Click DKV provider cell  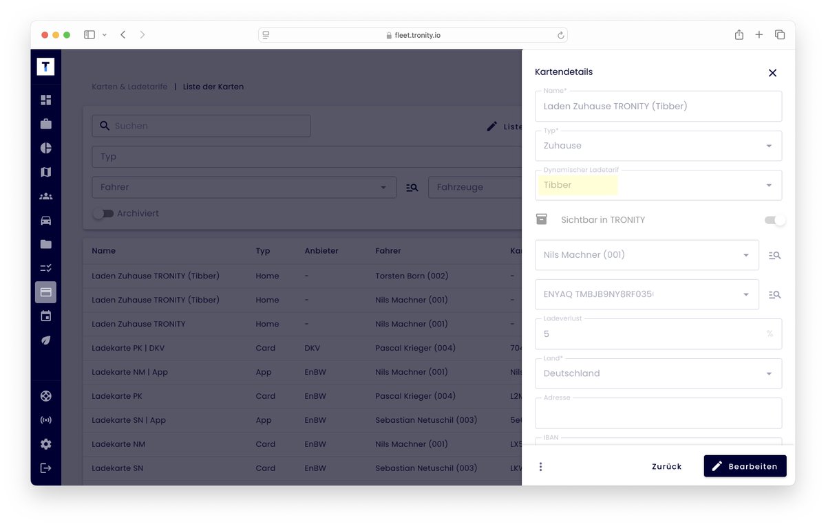click(x=313, y=348)
